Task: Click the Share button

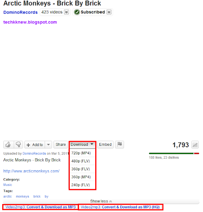Action: pos(61,144)
